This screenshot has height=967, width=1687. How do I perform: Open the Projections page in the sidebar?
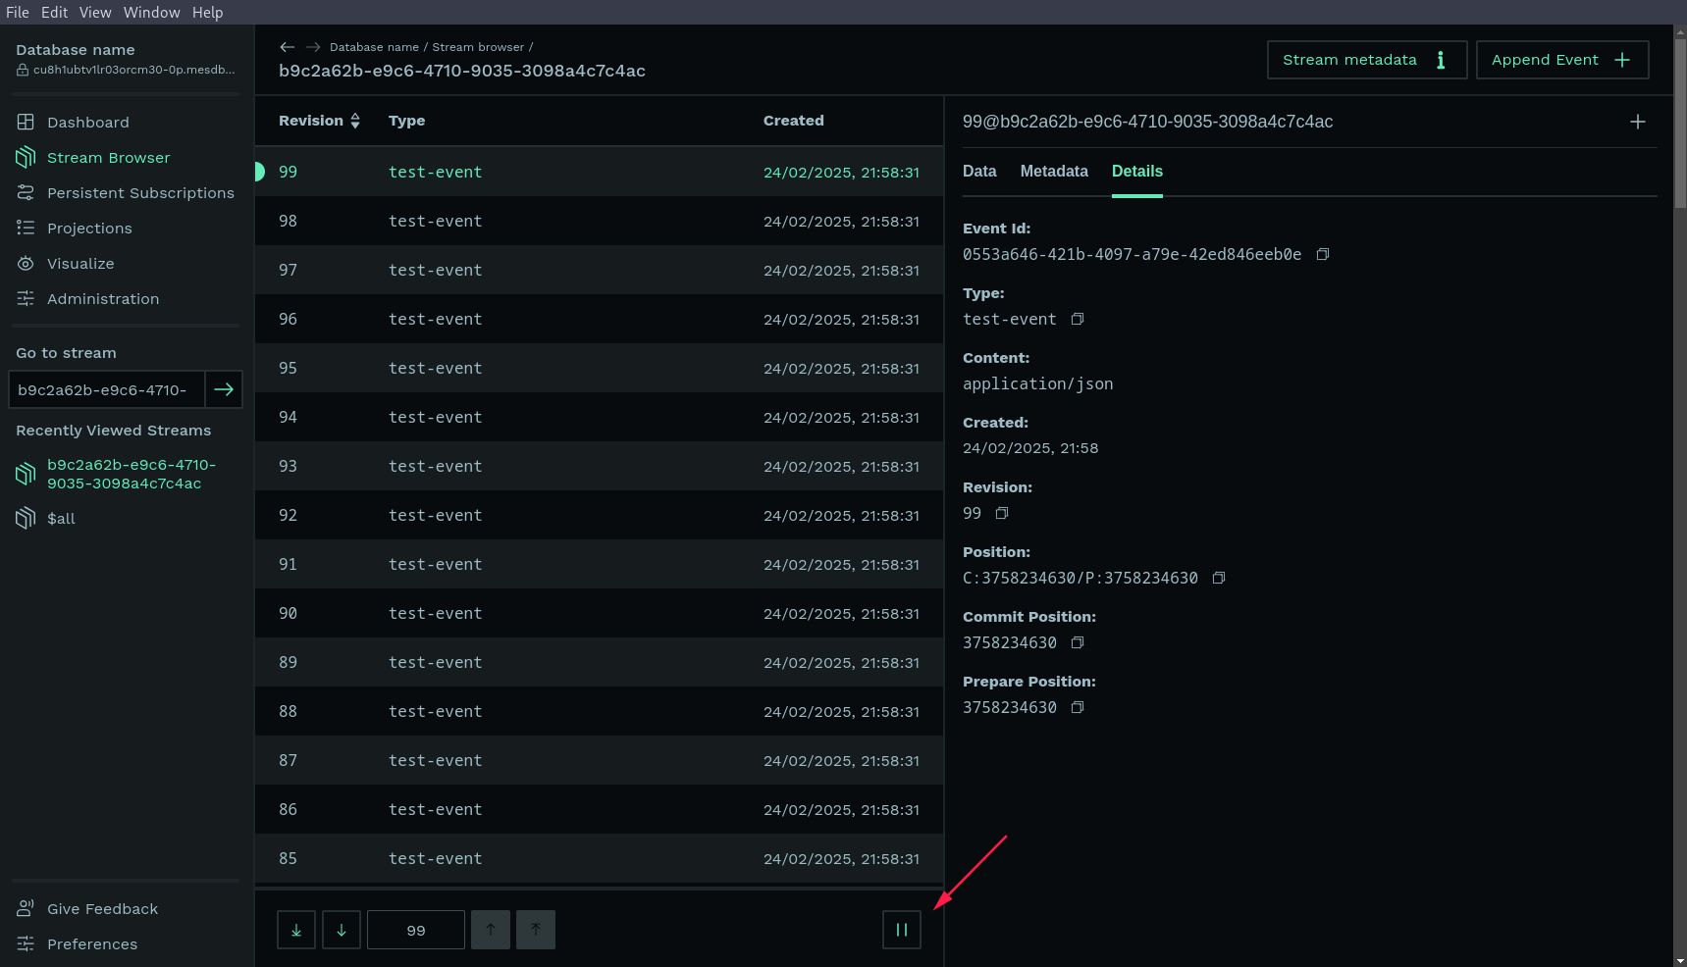89,229
